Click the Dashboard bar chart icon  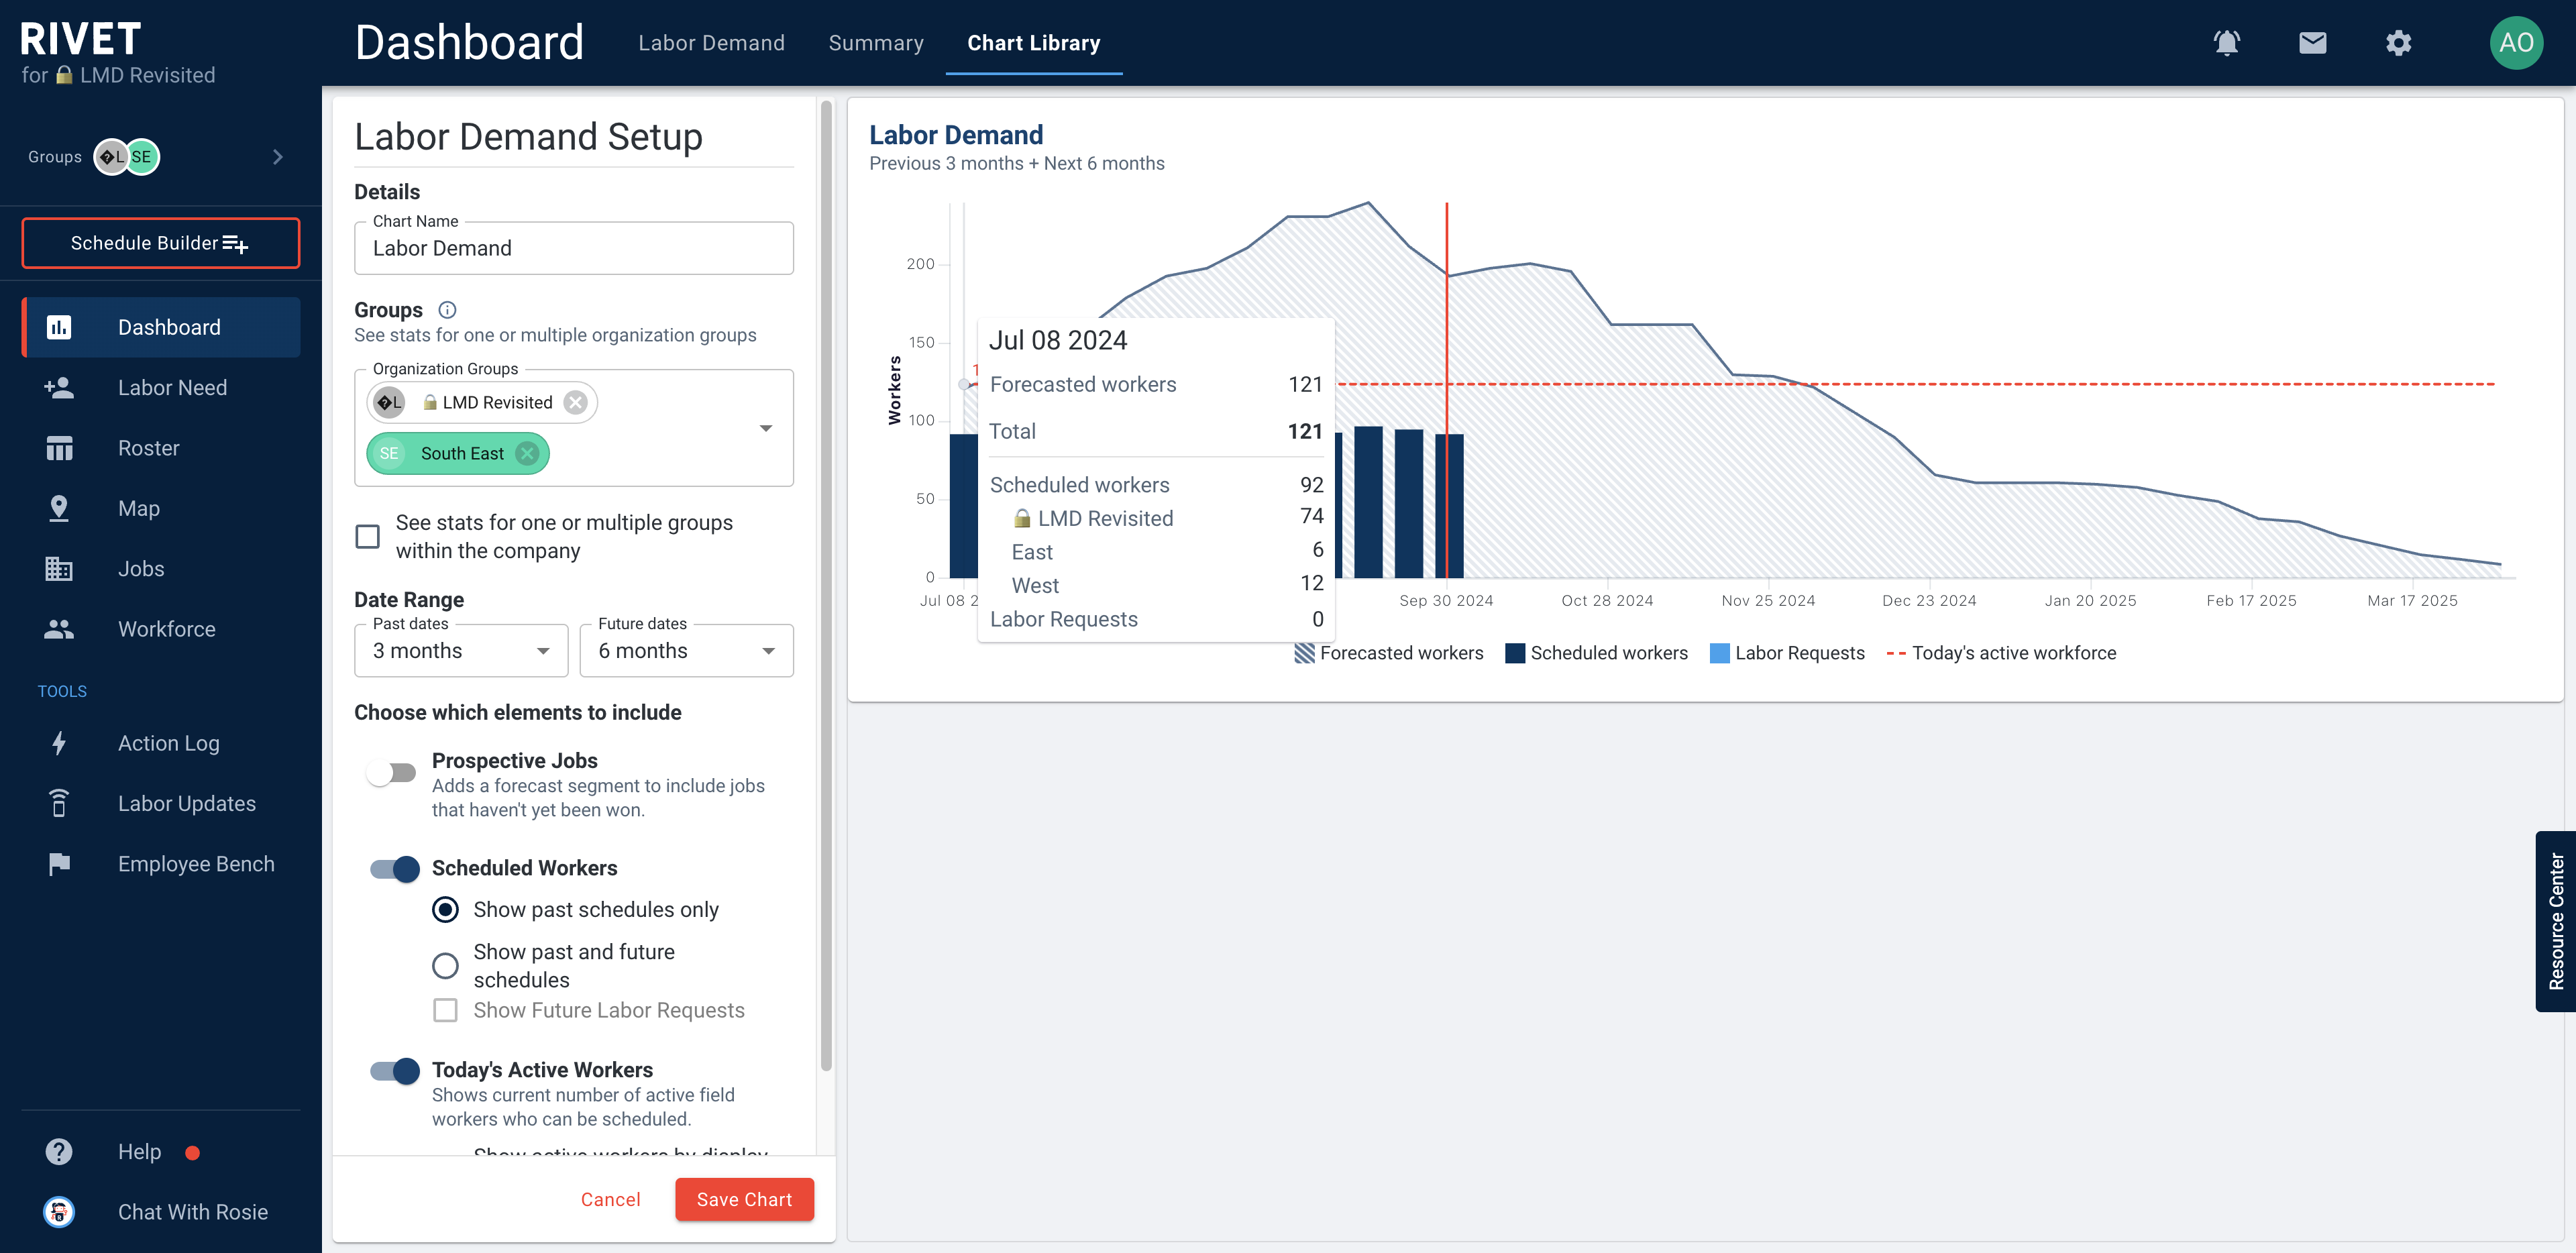[59, 327]
